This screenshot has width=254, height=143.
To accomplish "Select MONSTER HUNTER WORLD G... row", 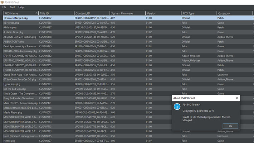I will (128, 117).
